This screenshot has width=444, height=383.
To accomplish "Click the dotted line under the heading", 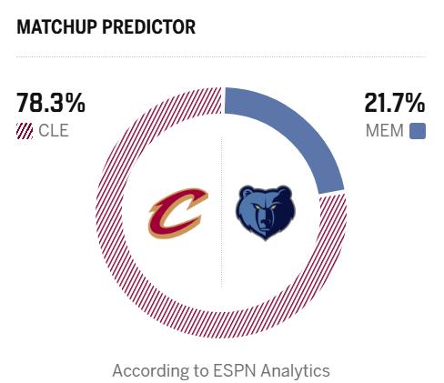I will point(221,56).
